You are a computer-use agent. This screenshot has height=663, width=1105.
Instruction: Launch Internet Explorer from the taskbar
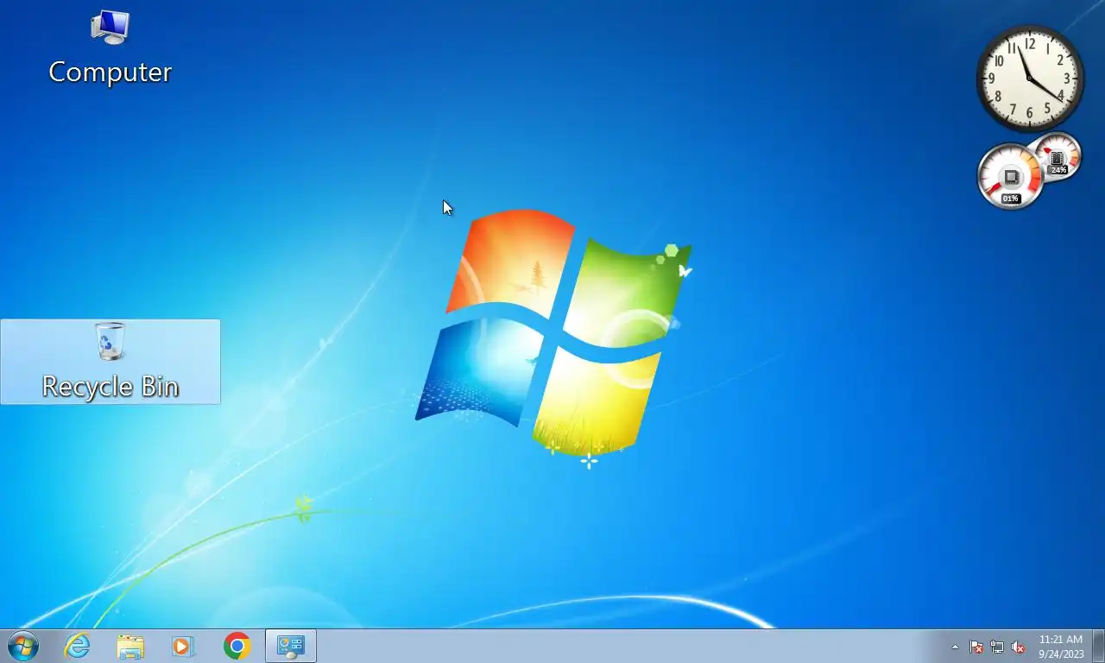click(78, 646)
